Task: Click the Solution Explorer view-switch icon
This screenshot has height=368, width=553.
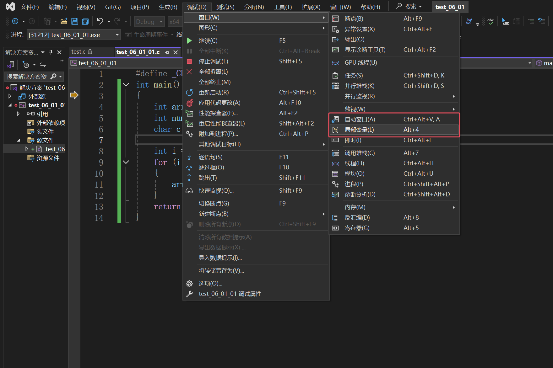Action: pos(11,65)
